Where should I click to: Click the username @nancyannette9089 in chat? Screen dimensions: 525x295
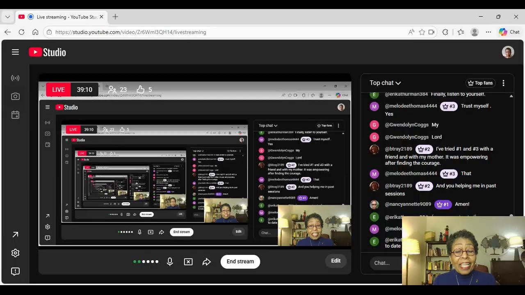(408, 204)
